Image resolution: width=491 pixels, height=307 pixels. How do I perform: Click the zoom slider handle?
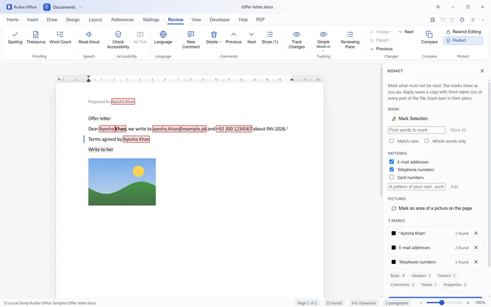coord(441,303)
